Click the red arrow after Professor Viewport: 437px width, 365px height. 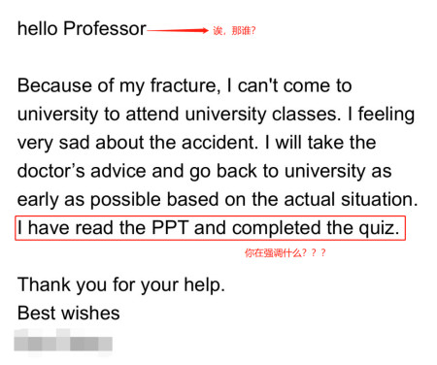[178, 30]
